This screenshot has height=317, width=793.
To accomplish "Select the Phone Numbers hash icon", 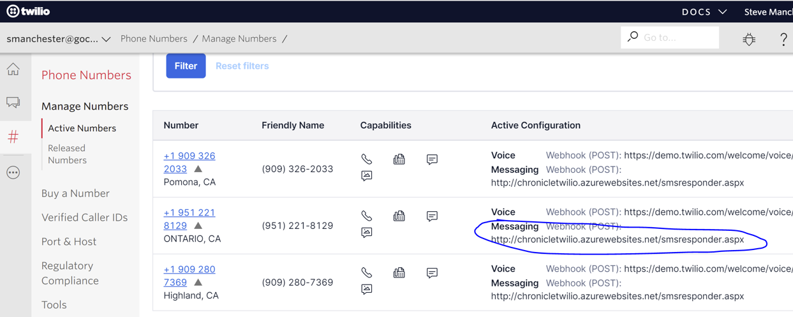I will click(13, 136).
